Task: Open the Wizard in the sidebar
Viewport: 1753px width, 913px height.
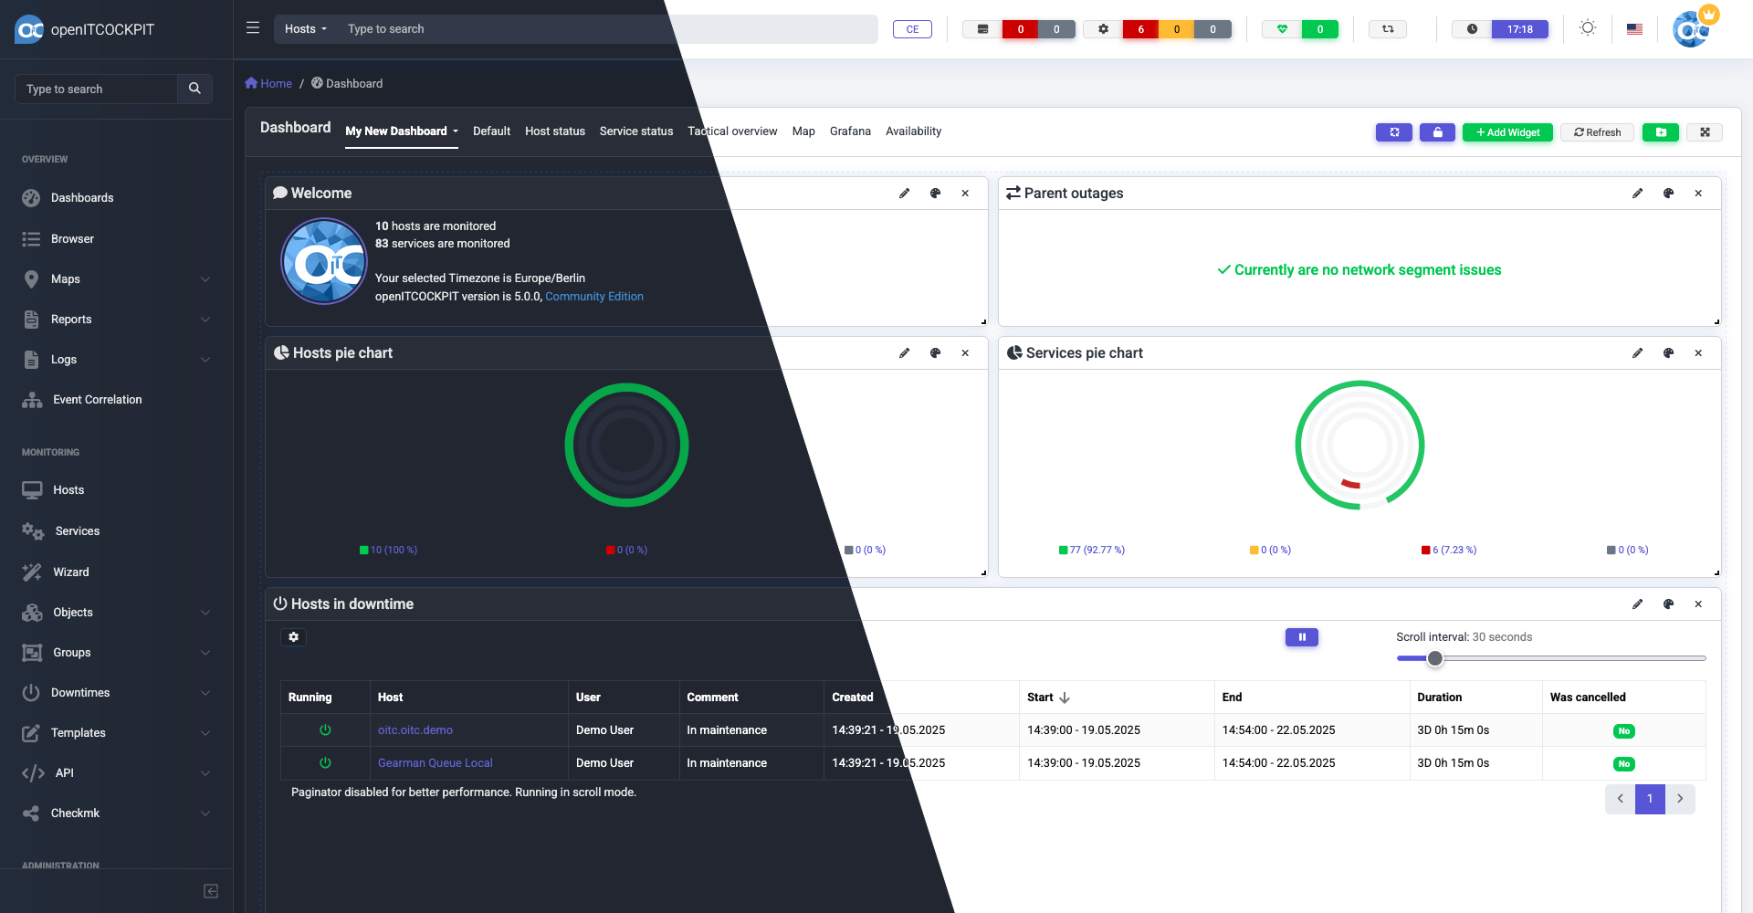Action: [71, 572]
